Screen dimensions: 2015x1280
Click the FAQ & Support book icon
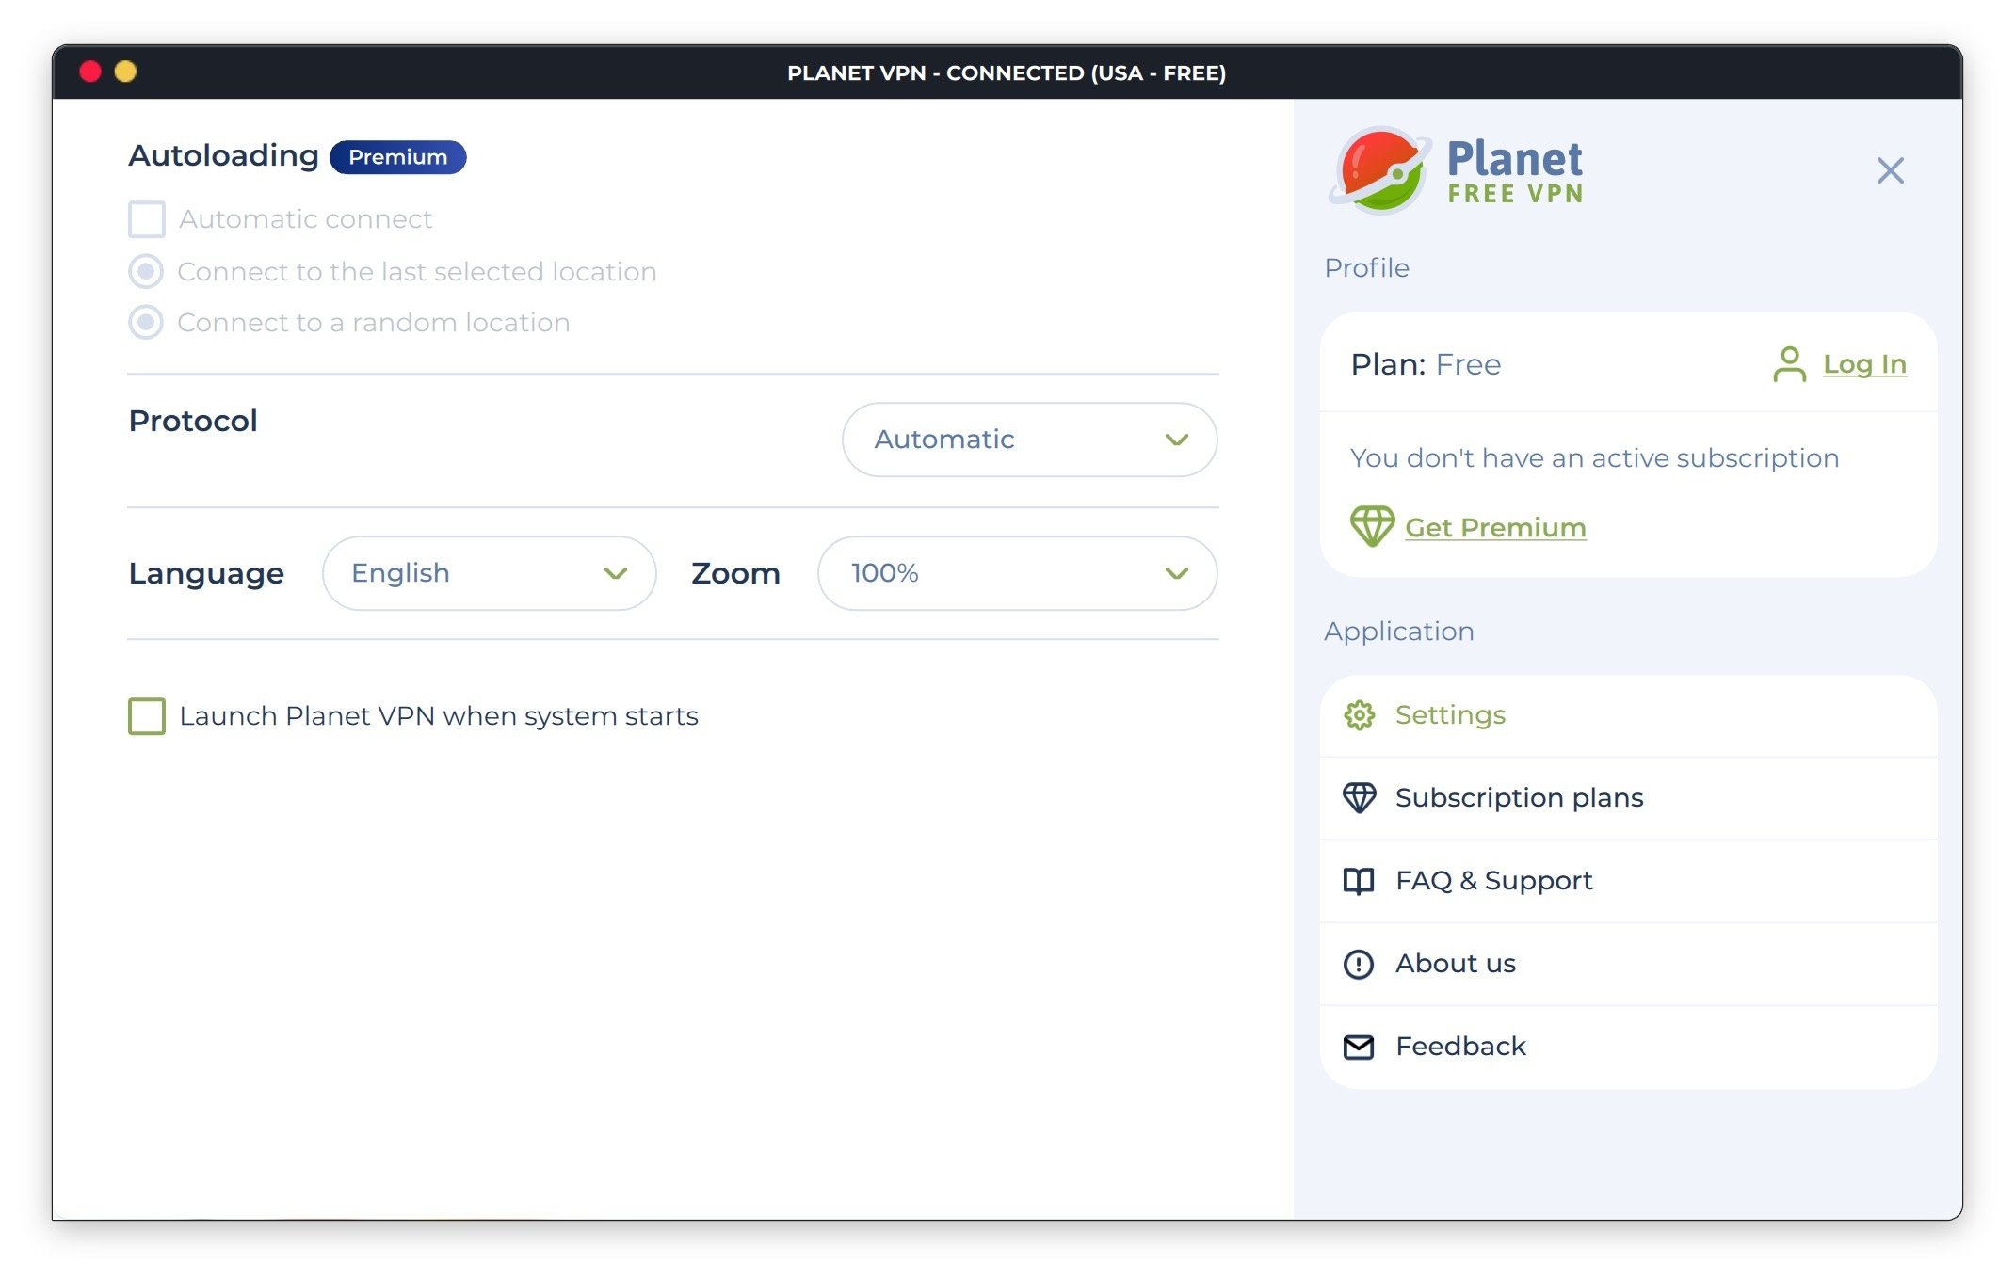[1359, 881]
